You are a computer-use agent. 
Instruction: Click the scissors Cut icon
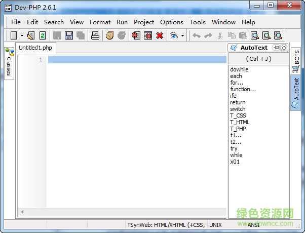[x=220, y=35]
